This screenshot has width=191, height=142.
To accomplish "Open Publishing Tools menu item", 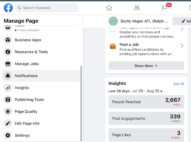I will [x=41, y=99].
